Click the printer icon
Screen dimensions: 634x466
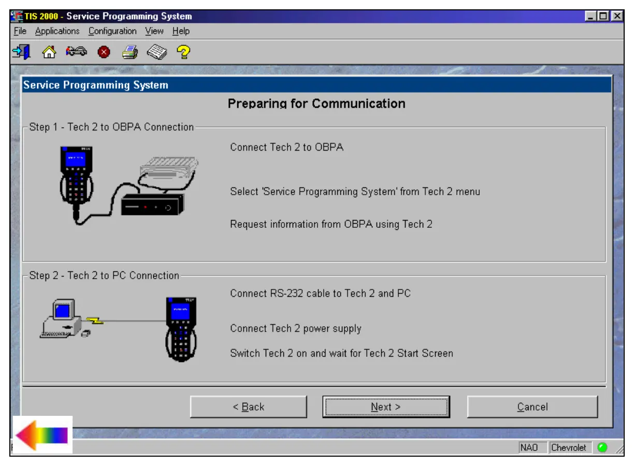tap(129, 52)
